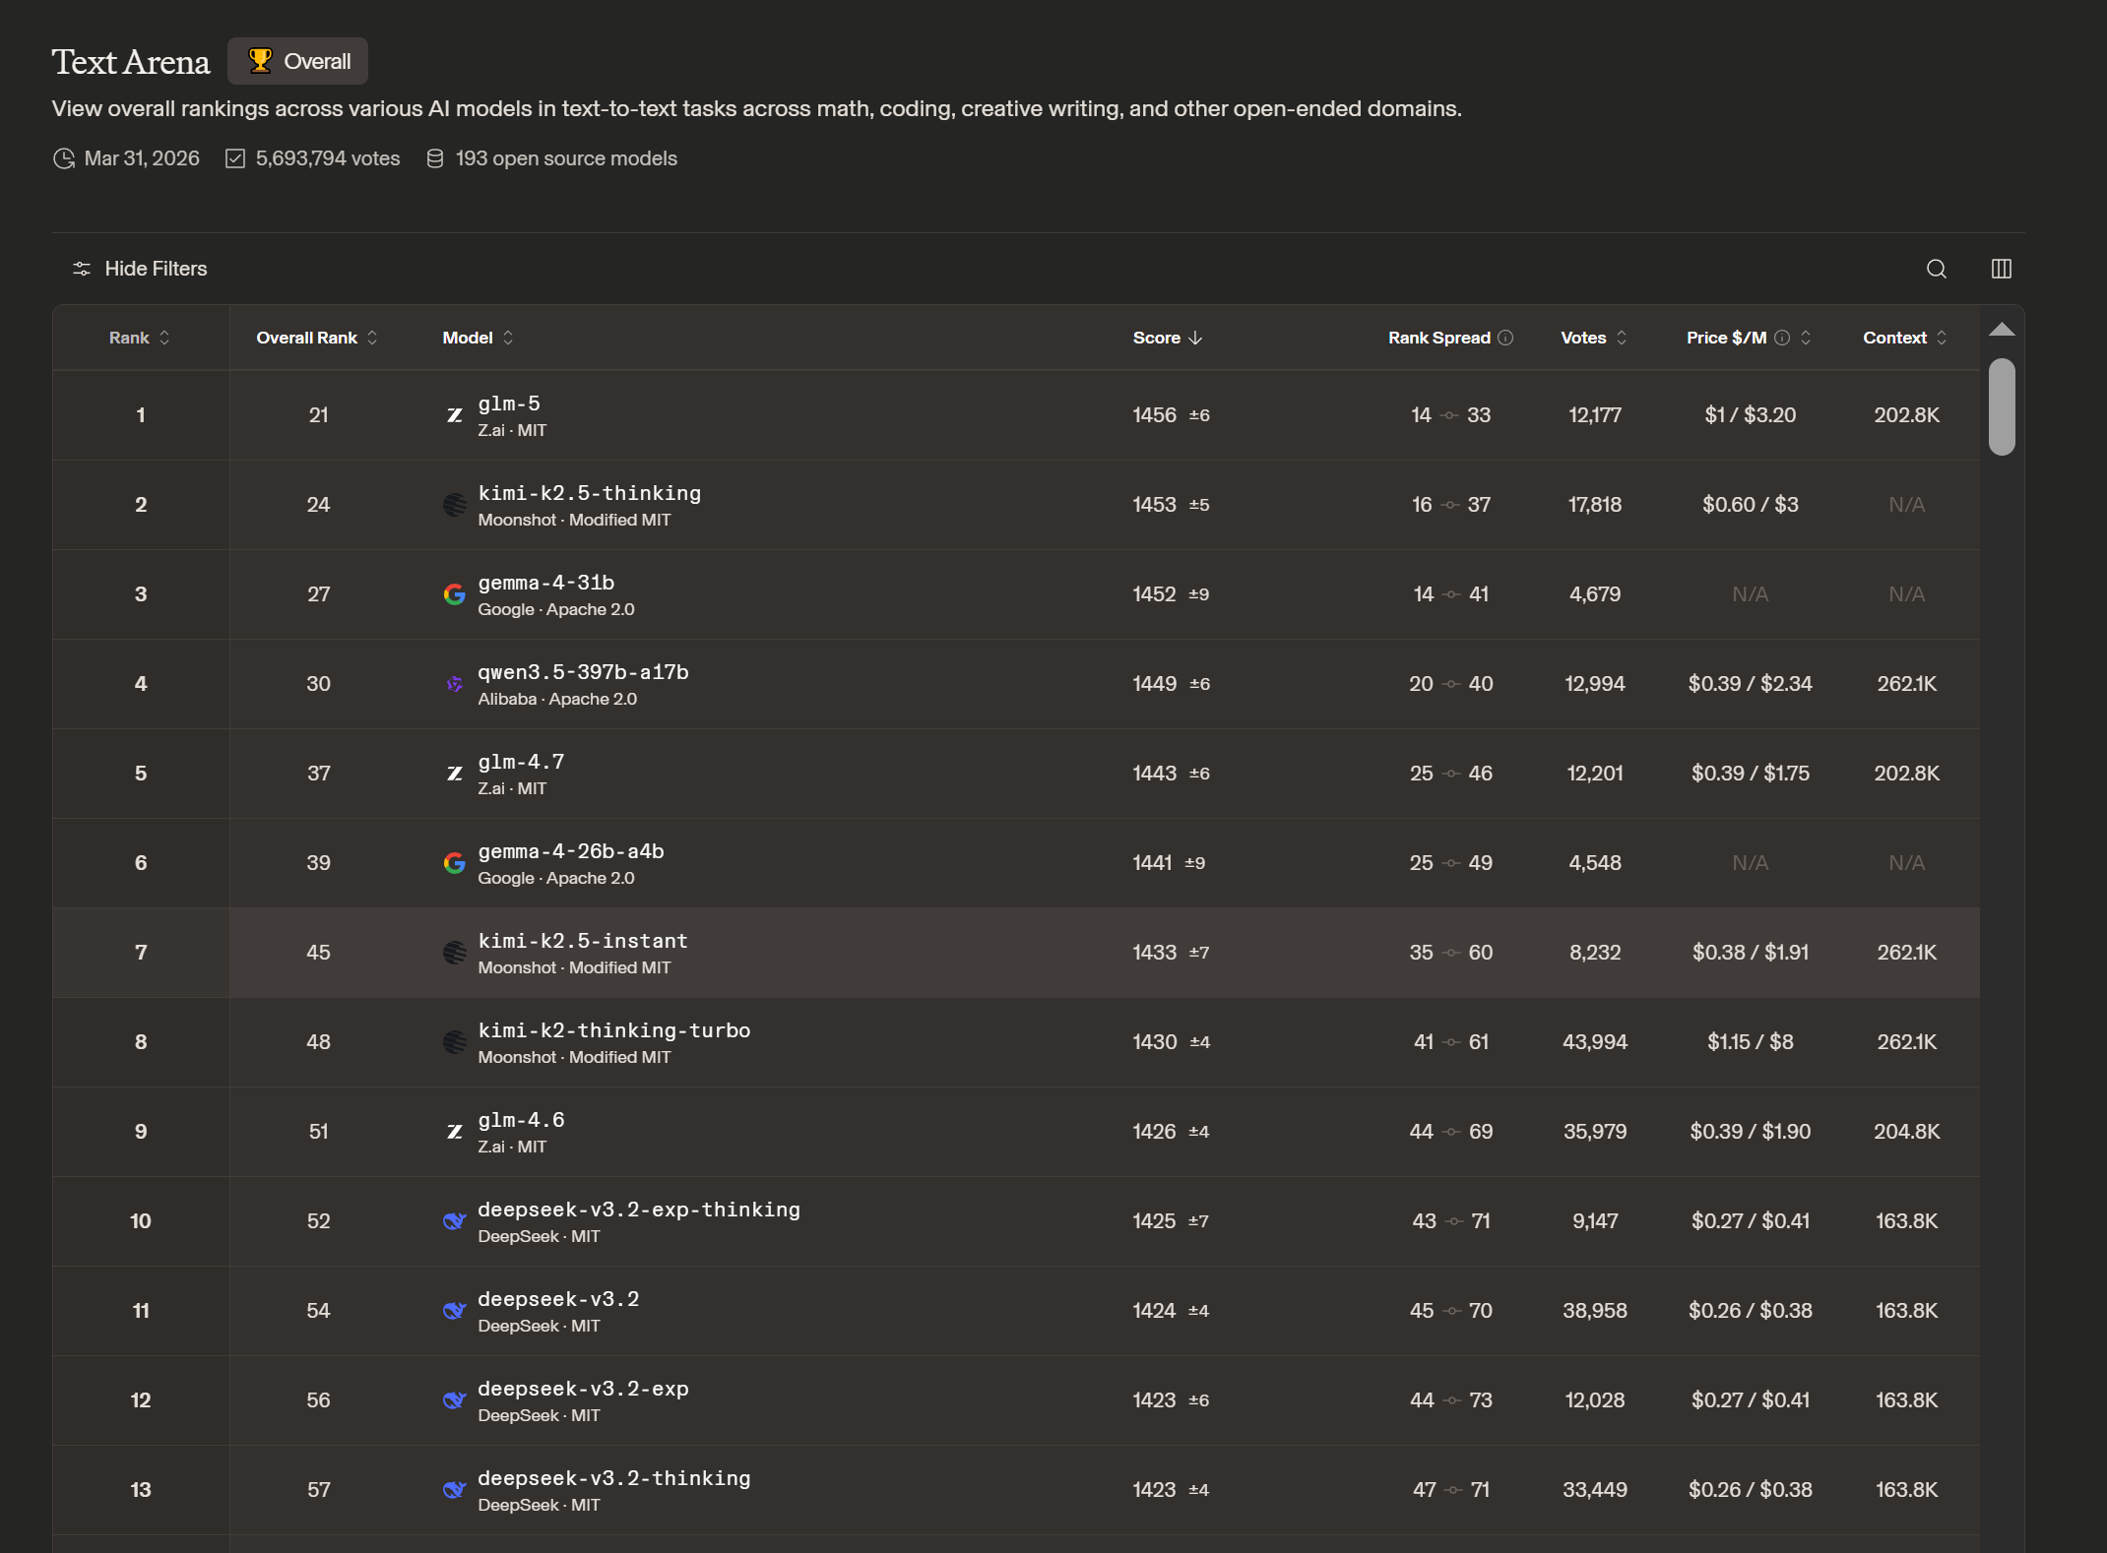Open the kimi-k2.5-instant model link
The image size is (2107, 1553).
coord(583,941)
